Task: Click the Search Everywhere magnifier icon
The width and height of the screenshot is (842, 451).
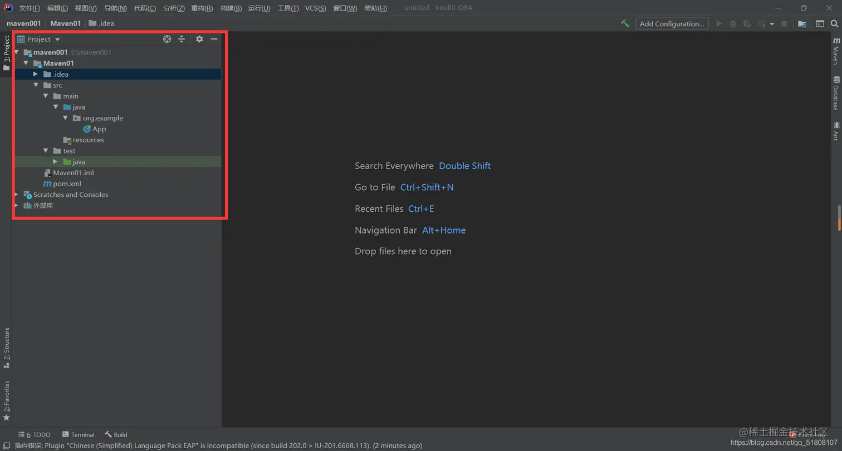Action: (x=835, y=24)
